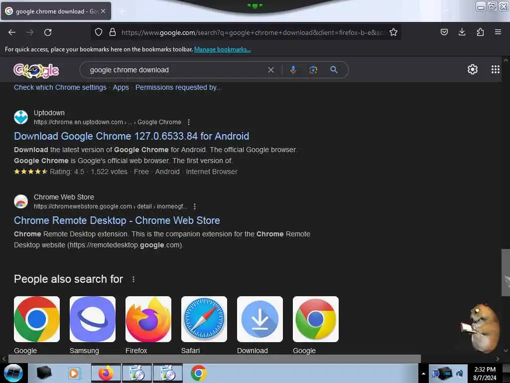
Task: Open Permissions requested by link
Action: 178,87
